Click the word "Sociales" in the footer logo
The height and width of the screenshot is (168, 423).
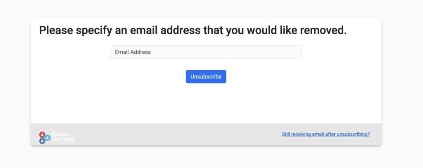(x=63, y=140)
